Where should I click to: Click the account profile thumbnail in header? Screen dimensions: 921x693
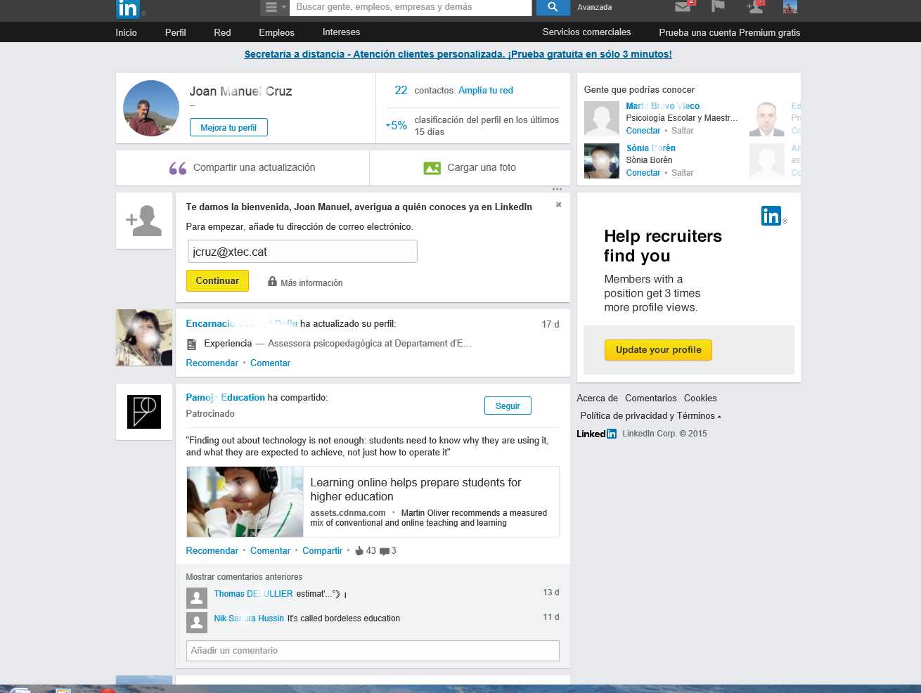pos(790,7)
